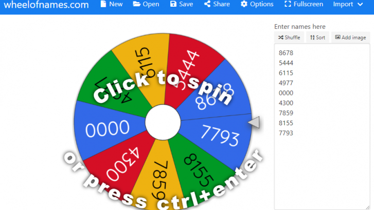Click the Open folder icon

click(136, 4)
